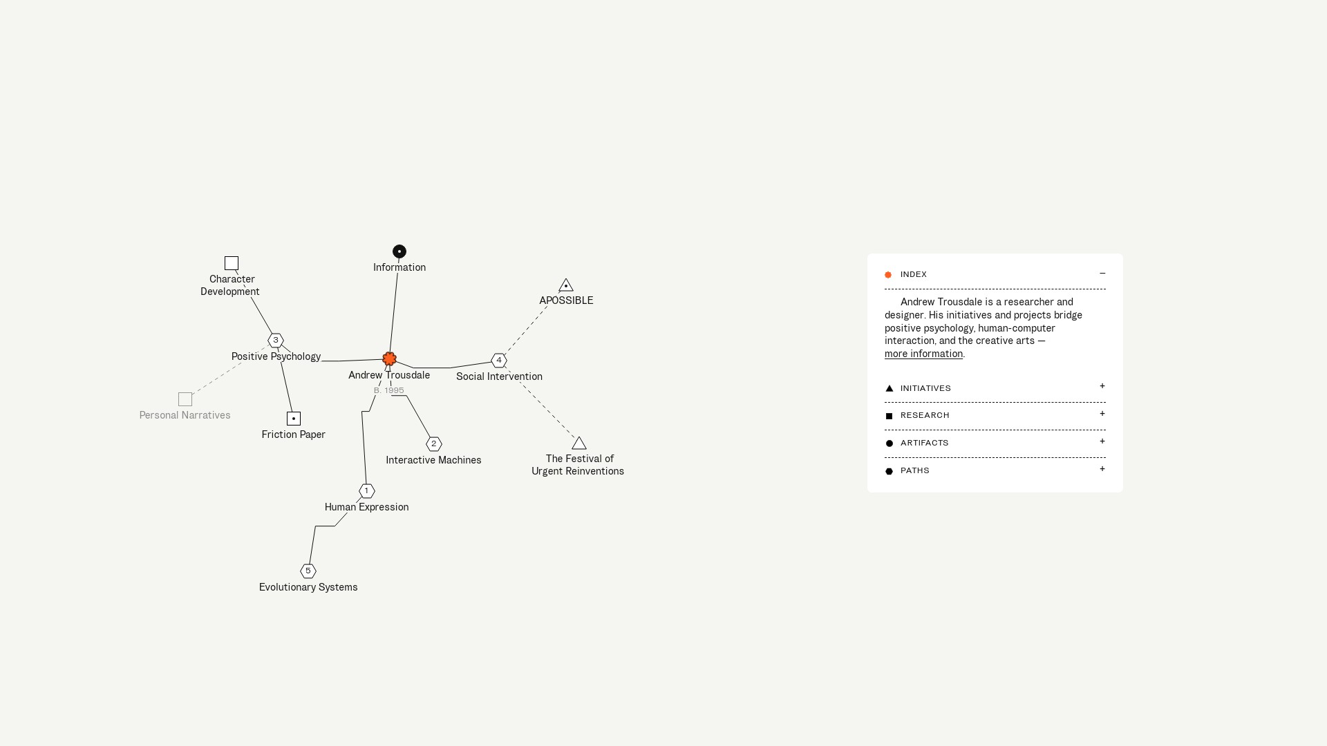1327x746 pixels.
Task: Click the Character Development square node
Action: [232, 263]
